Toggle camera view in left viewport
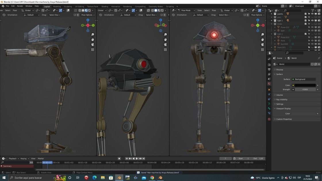This screenshot has height=181, width=322. point(93,45)
